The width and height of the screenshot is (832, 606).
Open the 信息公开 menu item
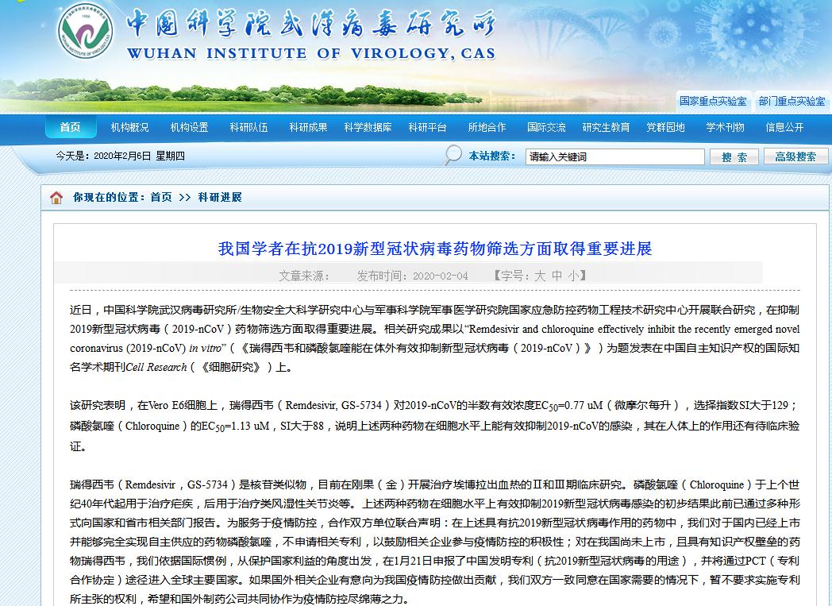point(784,128)
